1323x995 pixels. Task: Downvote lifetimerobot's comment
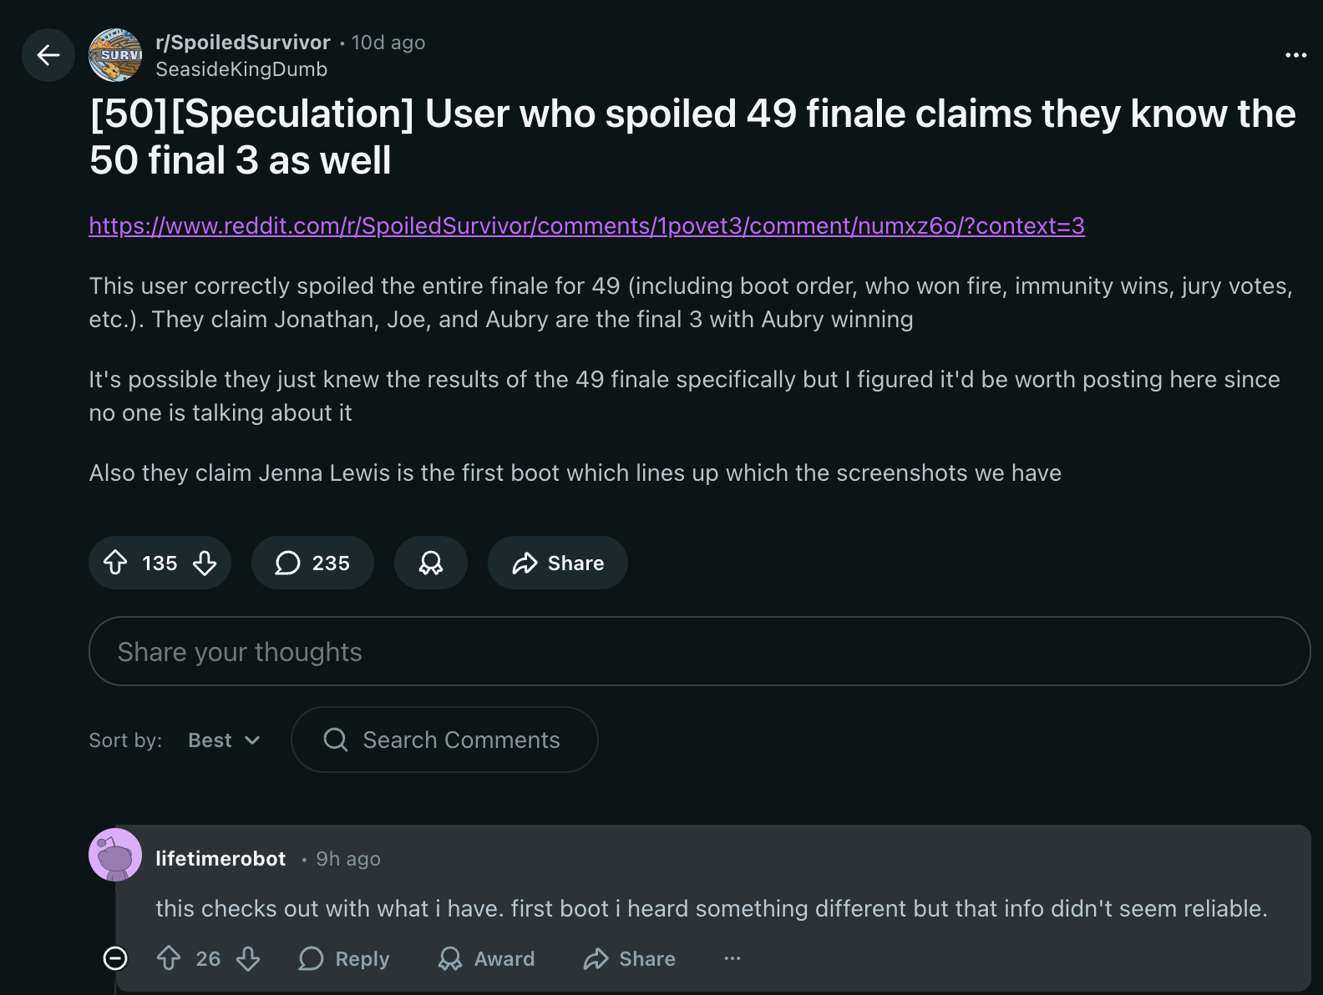[x=248, y=958]
